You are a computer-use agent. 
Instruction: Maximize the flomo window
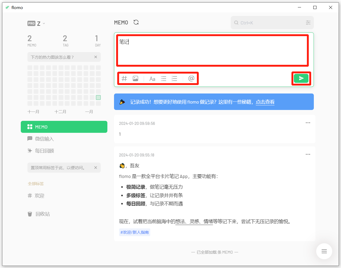click(x=315, y=7)
